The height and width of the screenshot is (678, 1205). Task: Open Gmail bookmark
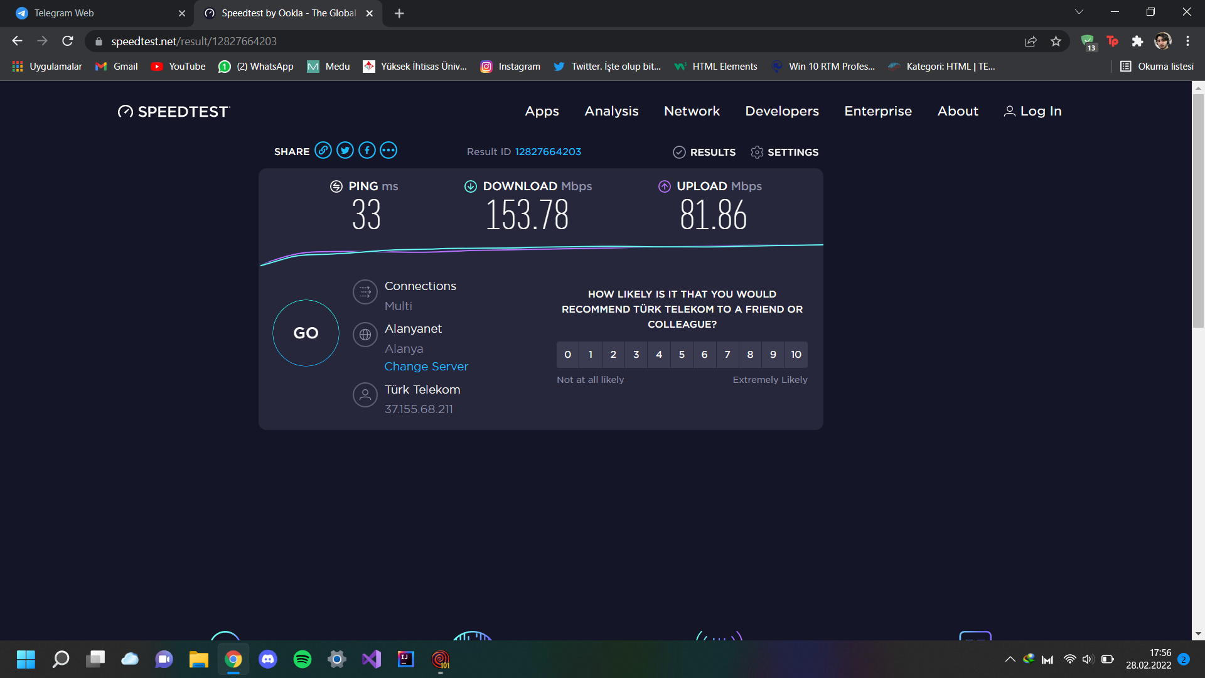pos(117,67)
